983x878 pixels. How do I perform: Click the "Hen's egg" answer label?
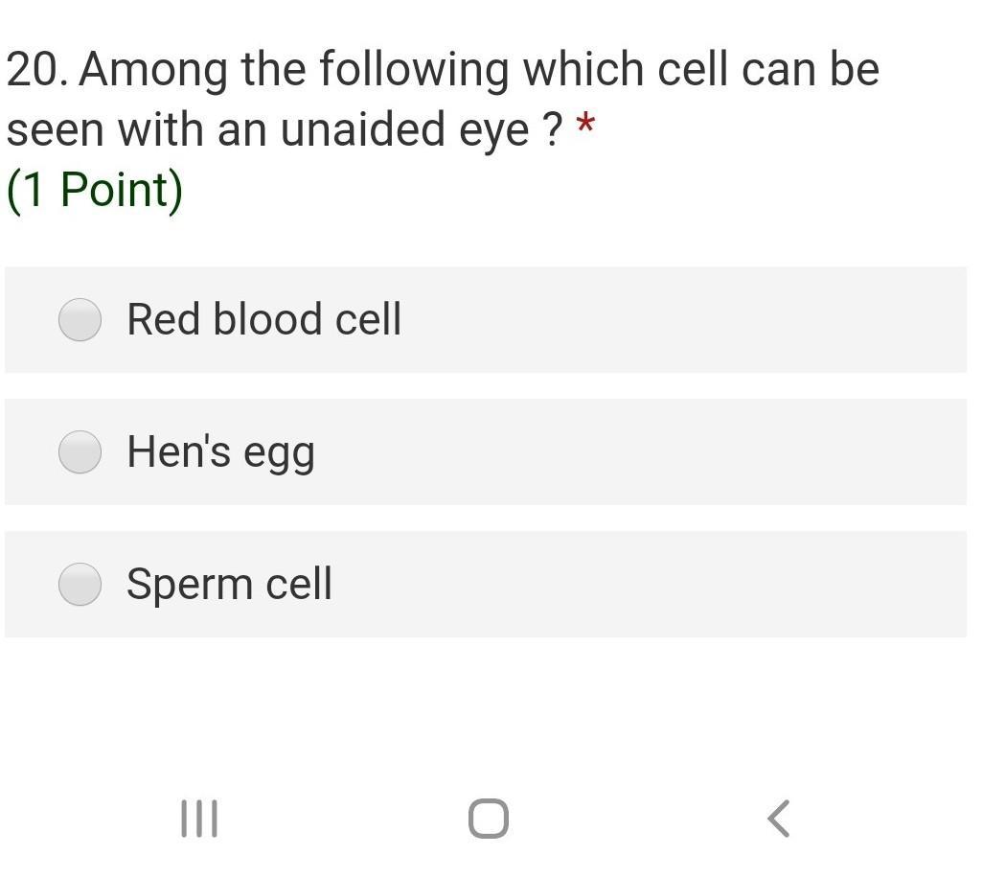[220, 452]
